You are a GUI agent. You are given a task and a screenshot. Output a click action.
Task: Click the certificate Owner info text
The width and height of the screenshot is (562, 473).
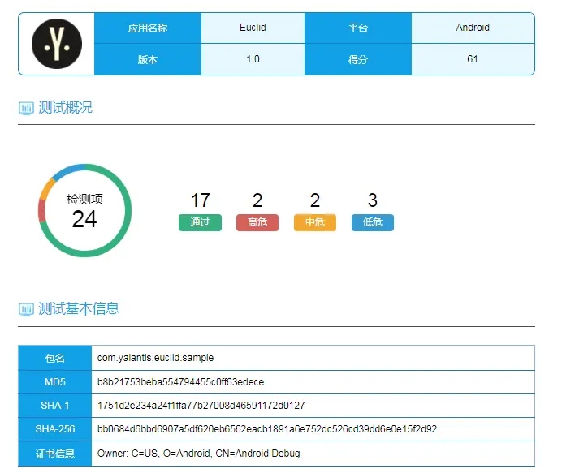pyautogui.click(x=198, y=454)
